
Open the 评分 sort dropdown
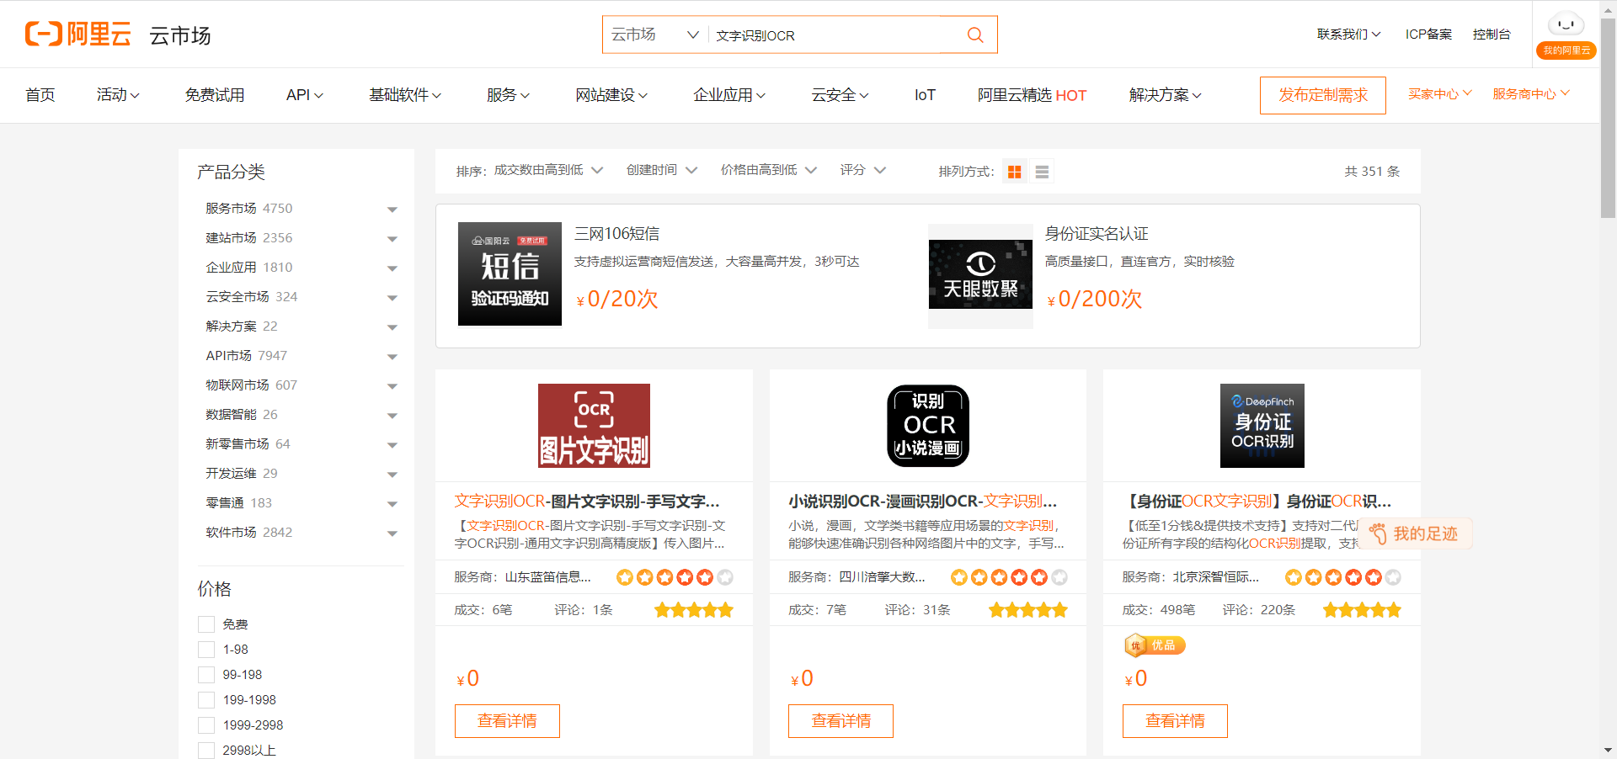(x=863, y=170)
